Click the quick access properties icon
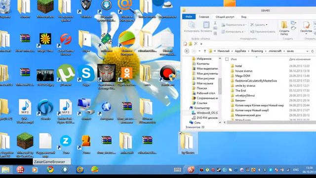 (185, 44)
